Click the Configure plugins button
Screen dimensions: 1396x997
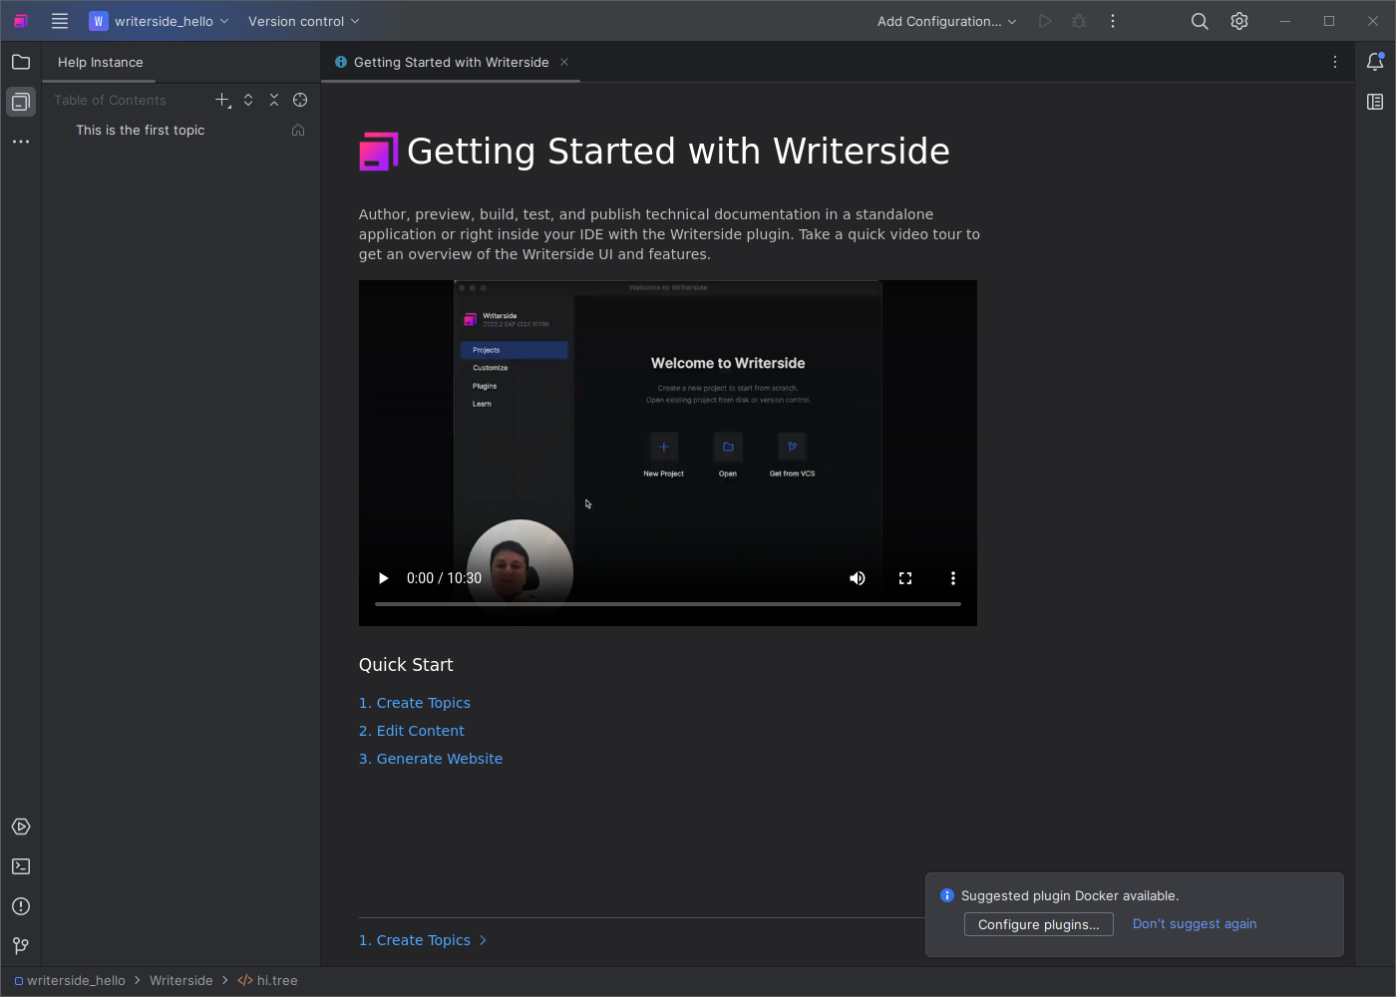point(1038,924)
